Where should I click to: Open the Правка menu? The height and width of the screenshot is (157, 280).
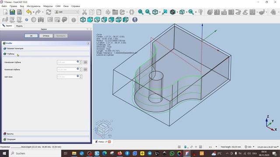[x=14, y=6]
